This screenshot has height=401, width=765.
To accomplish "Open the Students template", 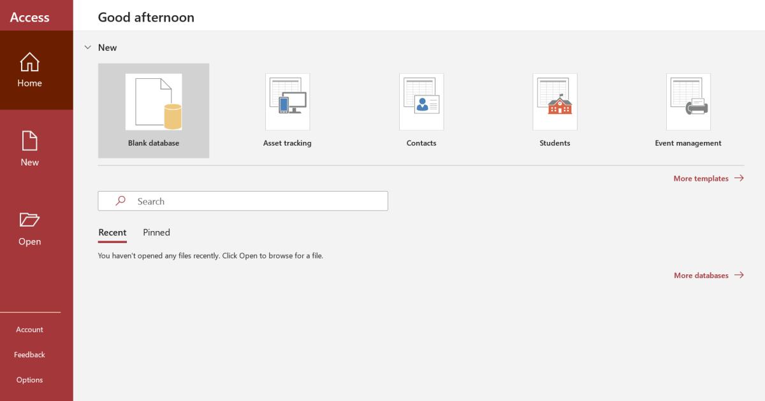I will (x=555, y=102).
